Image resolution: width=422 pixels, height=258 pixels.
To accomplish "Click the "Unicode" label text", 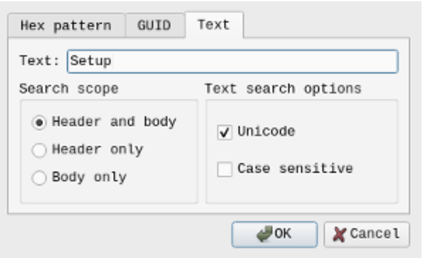I will pos(266,132).
